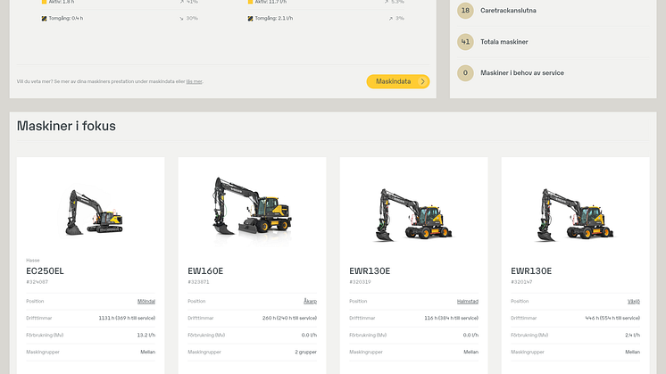Select serial number #320319
This screenshot has width=666, height=374.
(360, 282)
